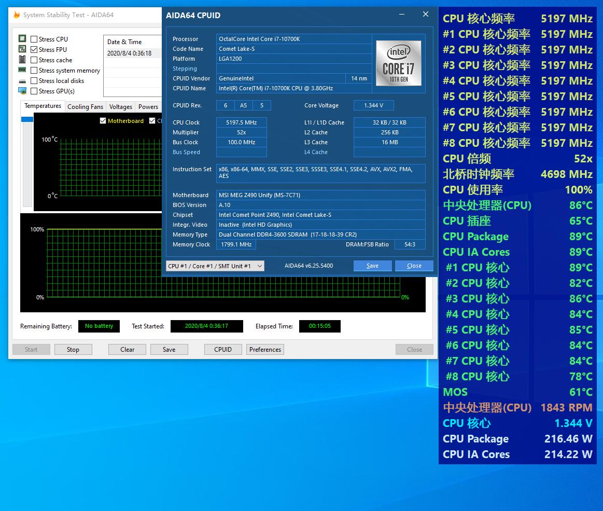Switch to the Temperatures tab
Viewport: 603px width, 511px height.
pyautogui.click(x=43, y=106)
